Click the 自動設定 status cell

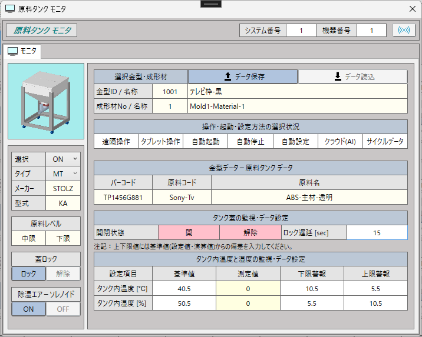click(x=295, y=142)
